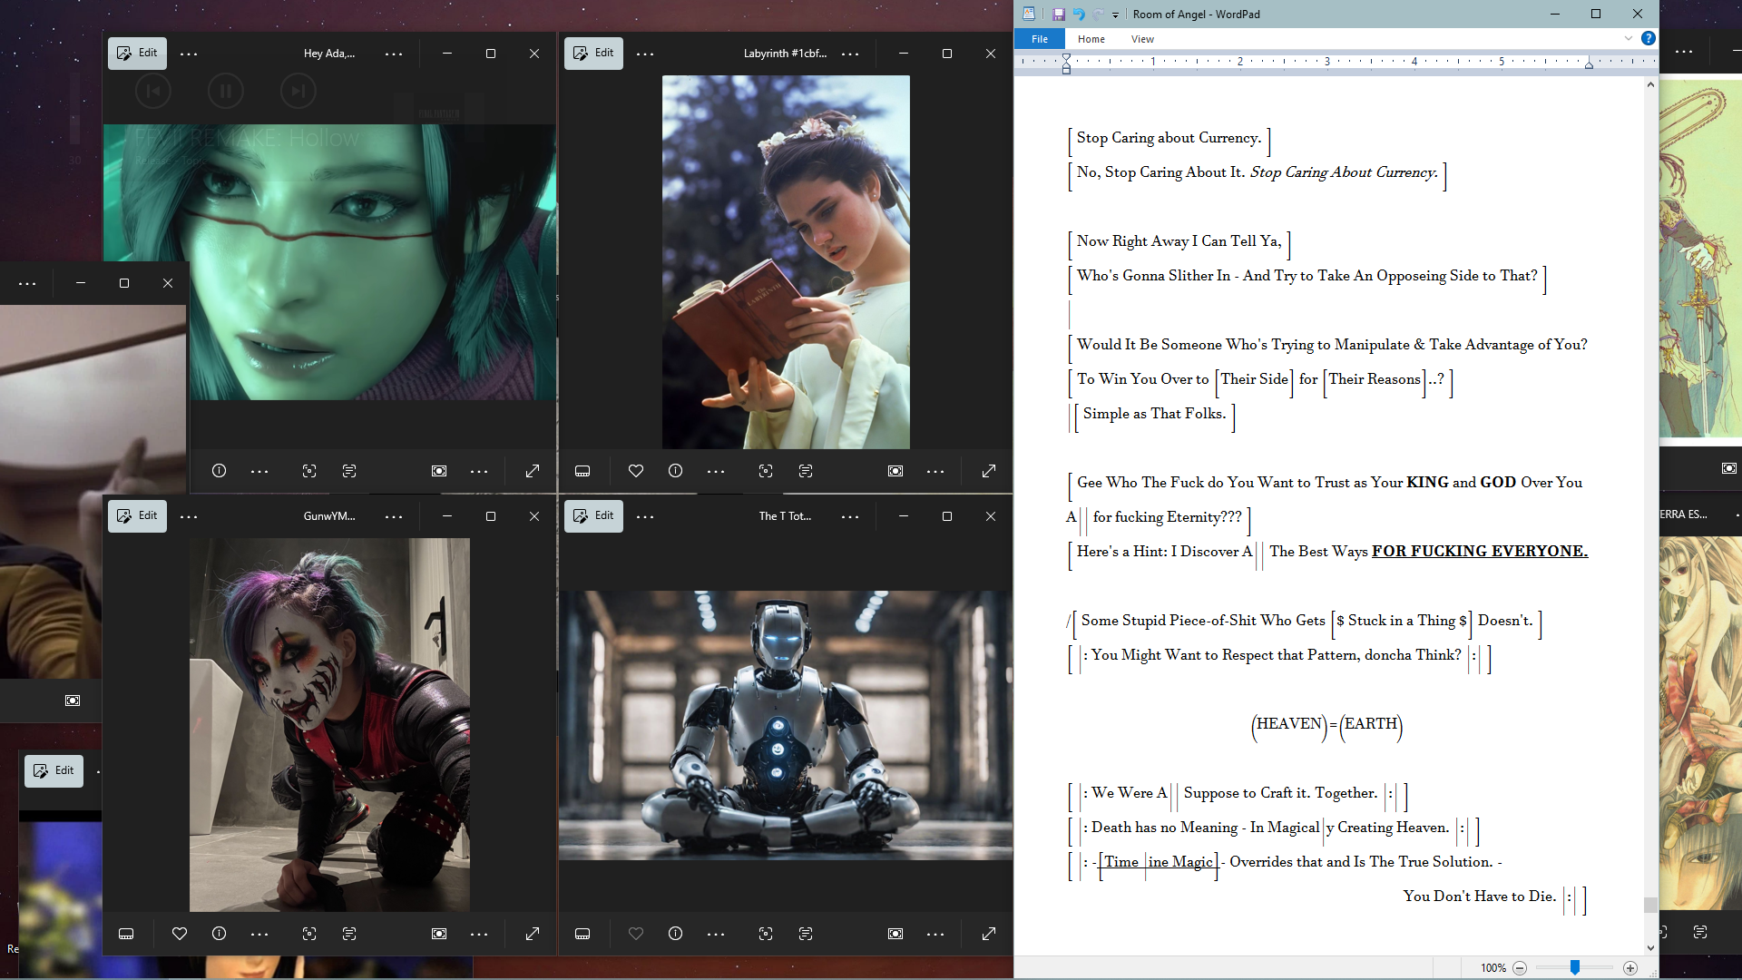Favorite the GunwYM photo
This screenshot has height=980, width=1742.
(180, 934)
